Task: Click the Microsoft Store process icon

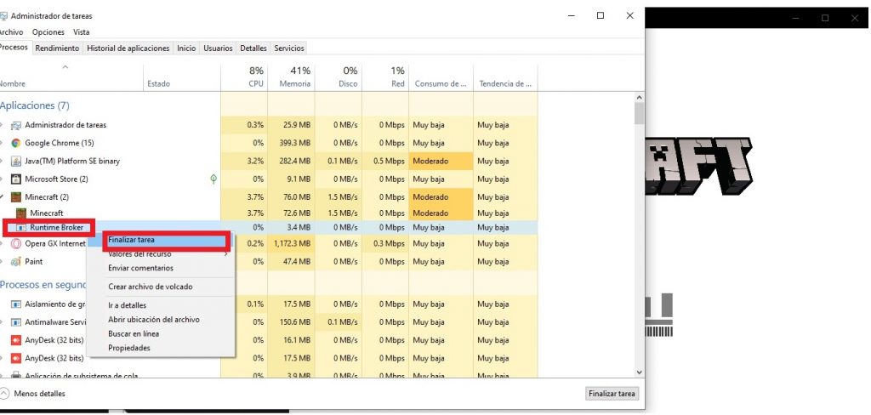Action: click(15, 179)
